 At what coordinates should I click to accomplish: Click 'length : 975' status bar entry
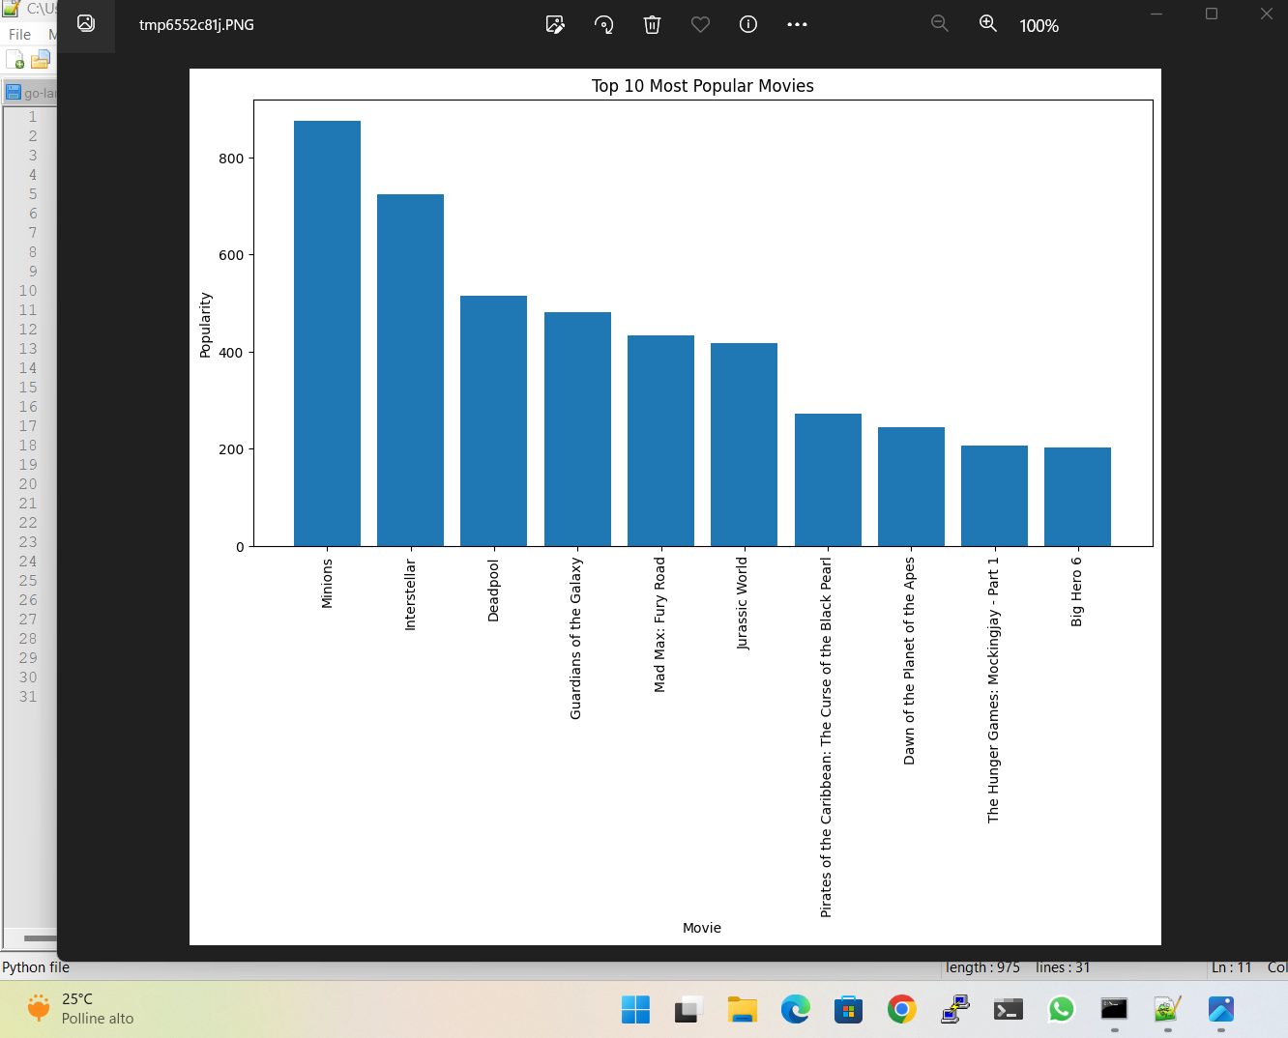[x=982, y=966]
